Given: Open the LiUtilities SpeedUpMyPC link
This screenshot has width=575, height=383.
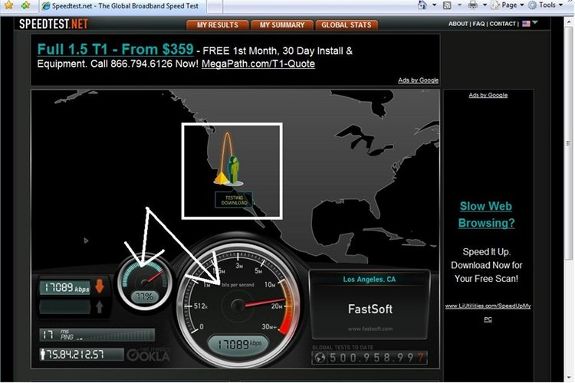Looking at the screenshot, I should [488, 313].
